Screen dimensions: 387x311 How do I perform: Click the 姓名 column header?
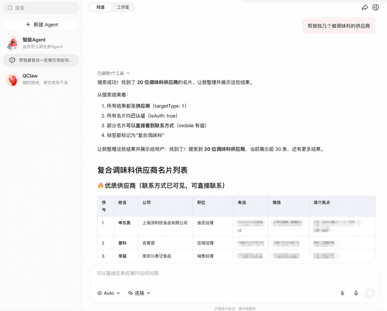coord(126,206)
